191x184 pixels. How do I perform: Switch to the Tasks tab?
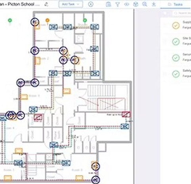pos(175,4)
